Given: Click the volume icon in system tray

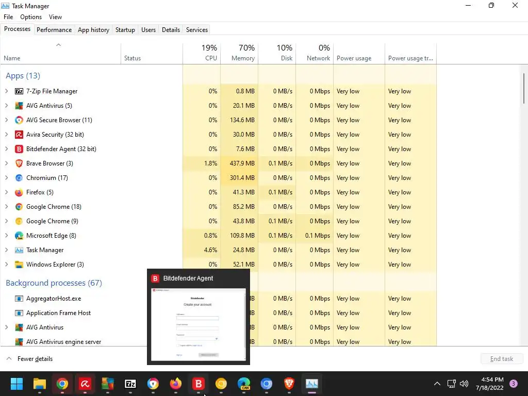Looking at the screenshot, I should (464, 384).
